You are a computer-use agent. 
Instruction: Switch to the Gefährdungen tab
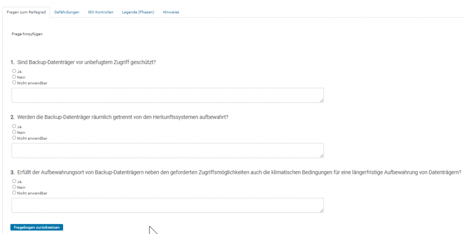pos(67,12)
